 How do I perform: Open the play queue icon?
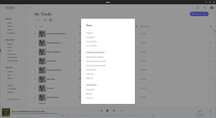point(122,111)
